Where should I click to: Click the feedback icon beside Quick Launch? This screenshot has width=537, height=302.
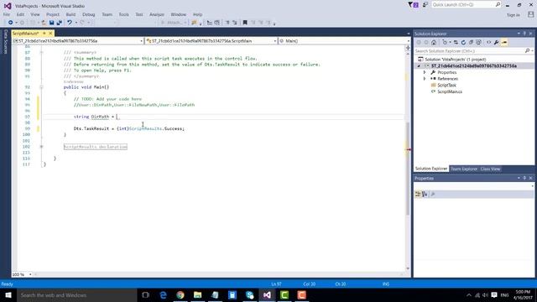coord(425,5)
